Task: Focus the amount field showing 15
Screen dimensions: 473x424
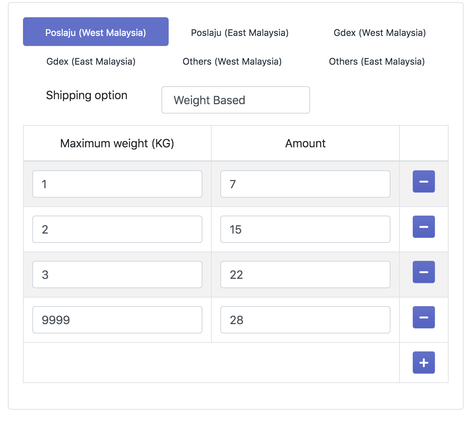Action: click(305, 229)
